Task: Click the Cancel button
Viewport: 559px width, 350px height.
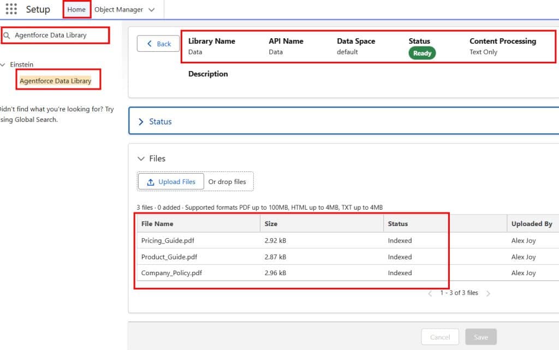Action: [440, 337]
